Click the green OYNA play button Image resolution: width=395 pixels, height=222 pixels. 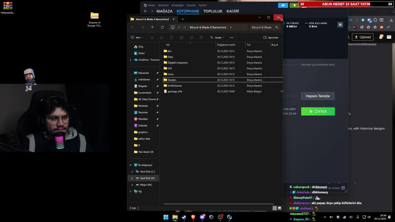click(x=318, y=111)
